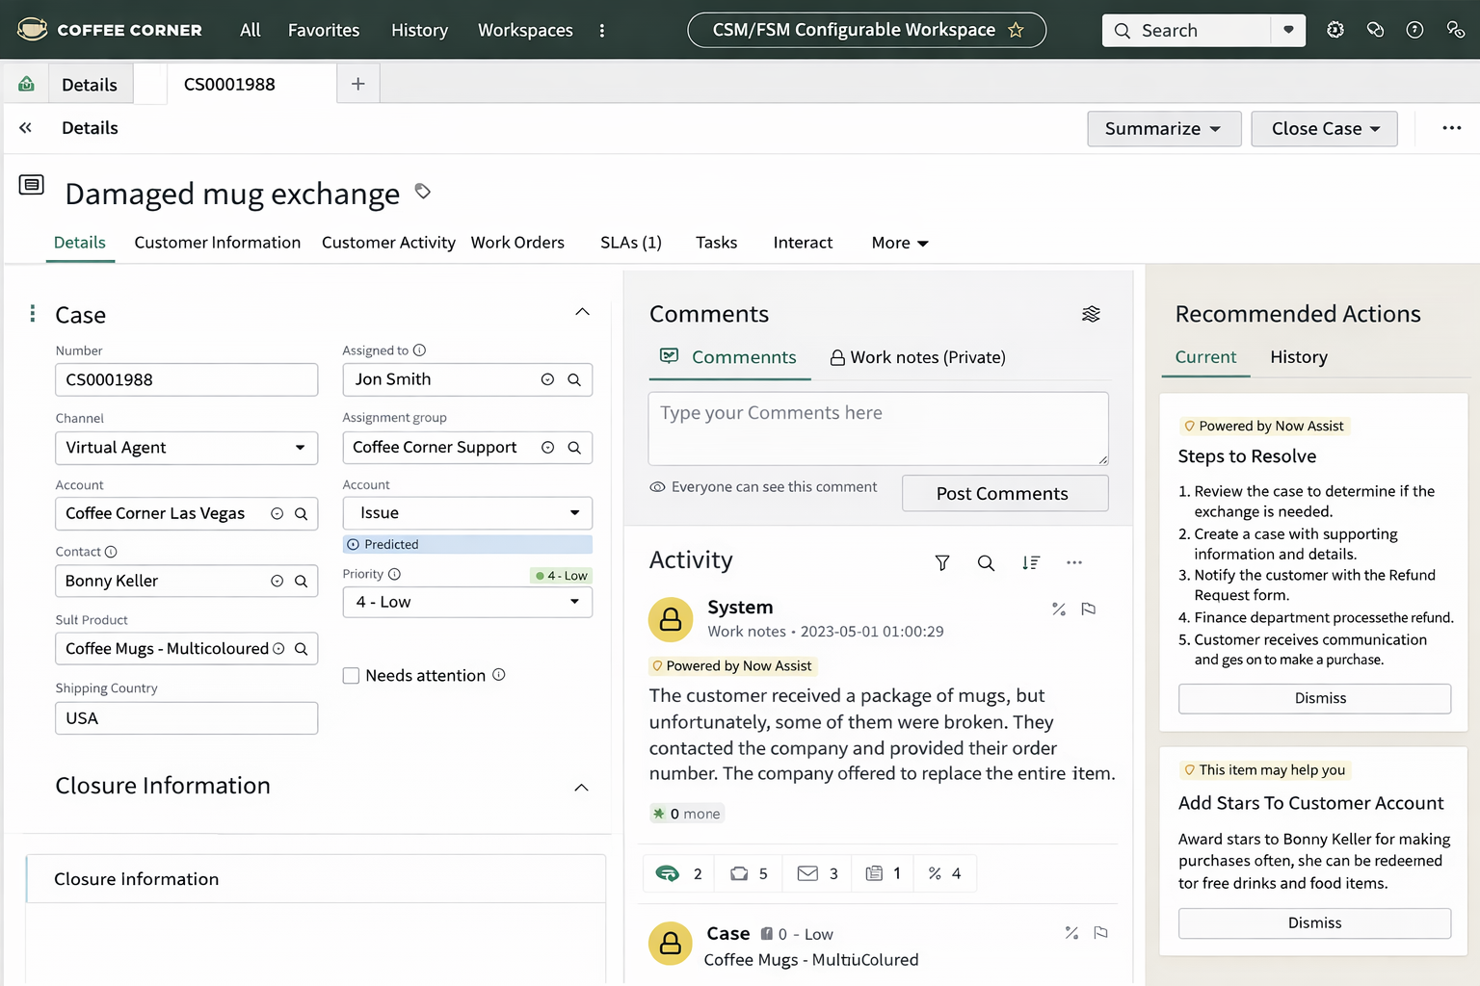Viewport: 1480px width, 986px height.
Task: Click the settings gear in top navigation
Action: point(1335,30)
